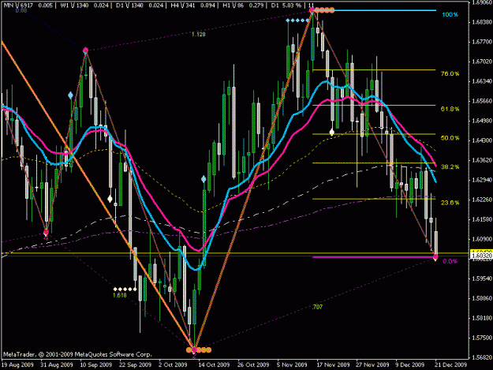Select the 100% Fibonacci level label
Viewport: 493px width, 370px height.
pos(450,15)
